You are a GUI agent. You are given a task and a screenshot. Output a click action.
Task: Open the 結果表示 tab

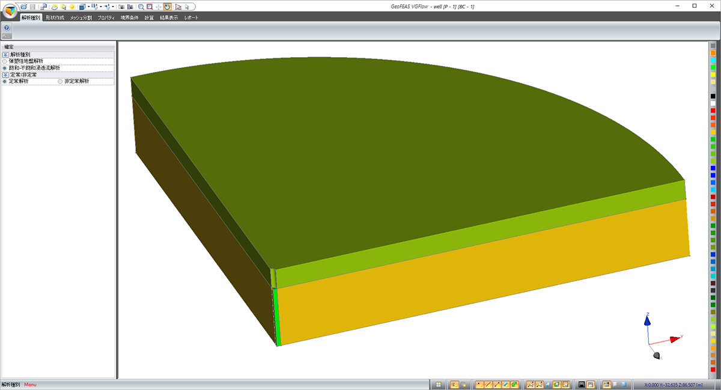point(169,17)
